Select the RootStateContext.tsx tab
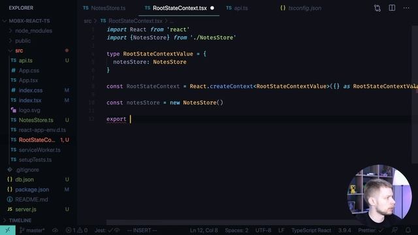This screenshot has height=235, width=418. point(179,8)
